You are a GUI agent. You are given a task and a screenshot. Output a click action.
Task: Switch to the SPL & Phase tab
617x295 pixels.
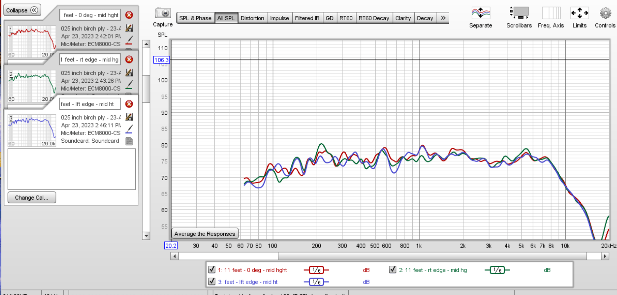tap(195, 18)
